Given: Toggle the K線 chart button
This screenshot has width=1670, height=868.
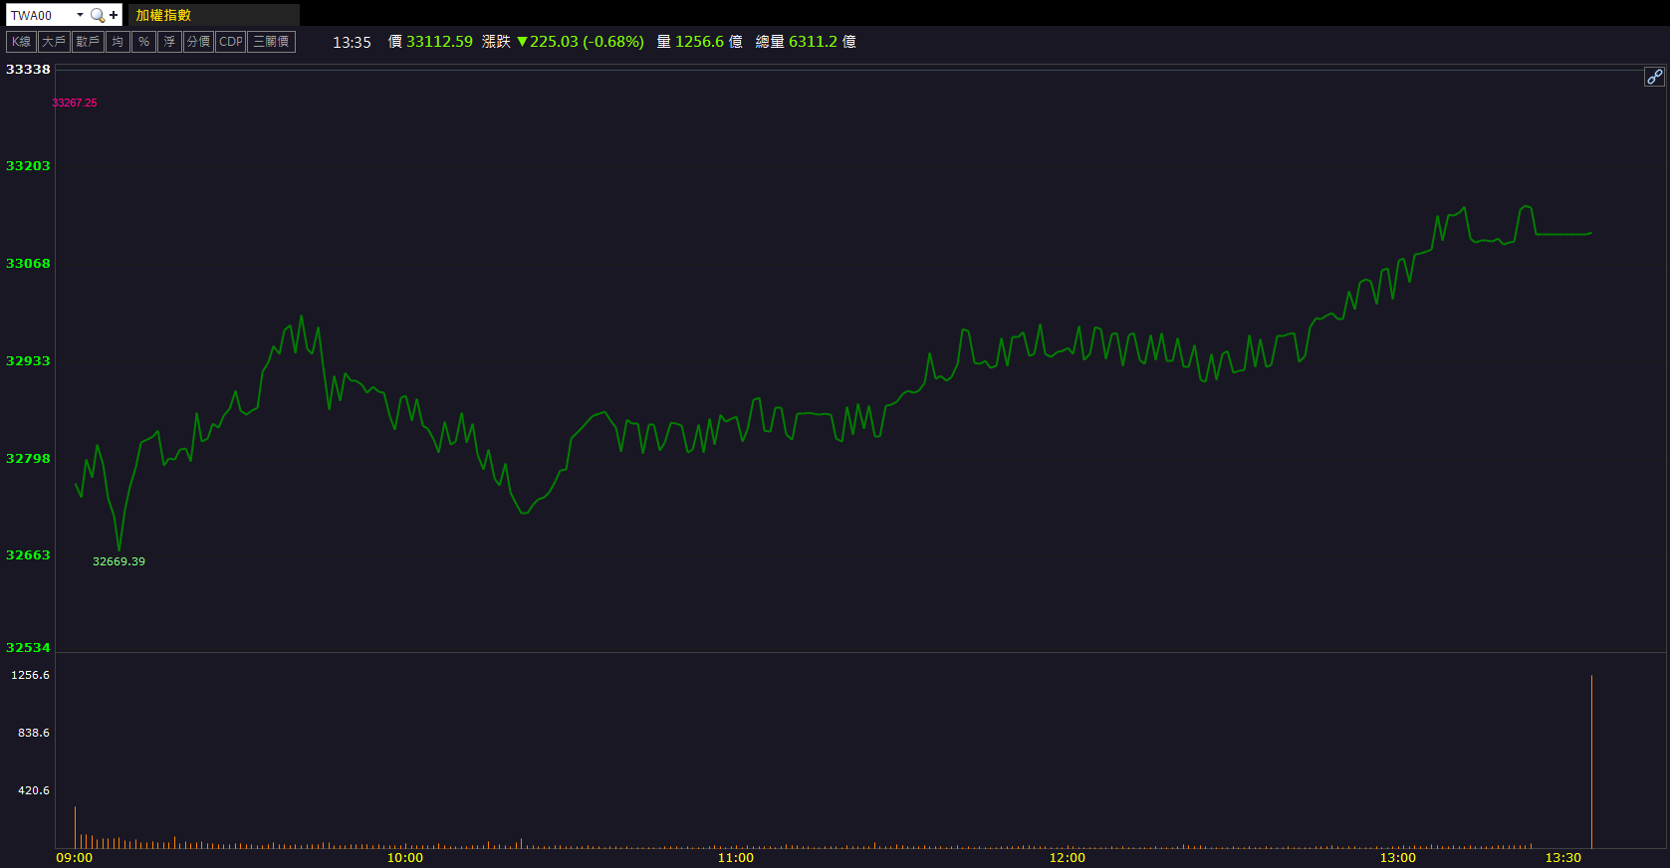Looking at the screenshot, I should pos(21,42).
